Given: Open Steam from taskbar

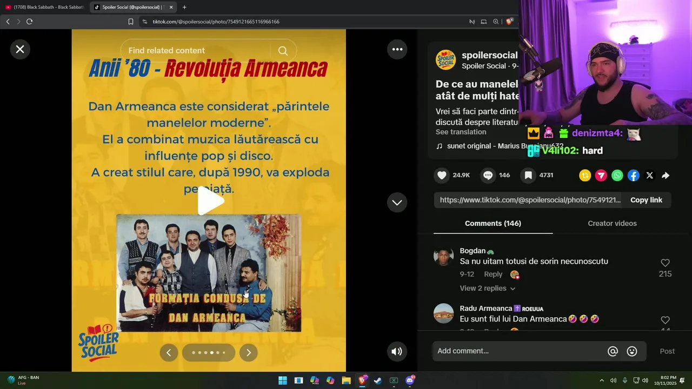Looking at the screenshot, I should [378, 380].
